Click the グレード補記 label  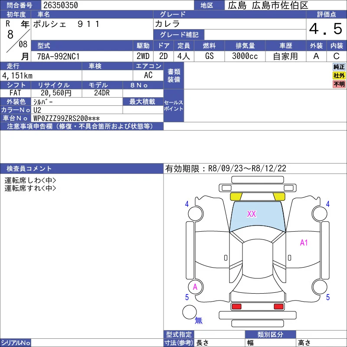[179, 35]
